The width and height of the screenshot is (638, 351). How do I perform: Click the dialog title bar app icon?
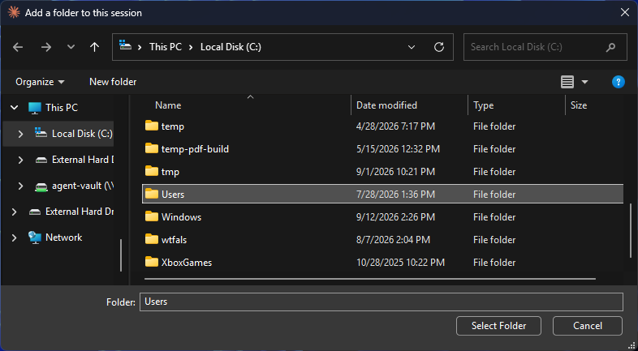[x=14, y=13]
